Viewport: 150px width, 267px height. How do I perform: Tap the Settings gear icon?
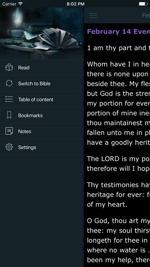[x=9, y=147]
